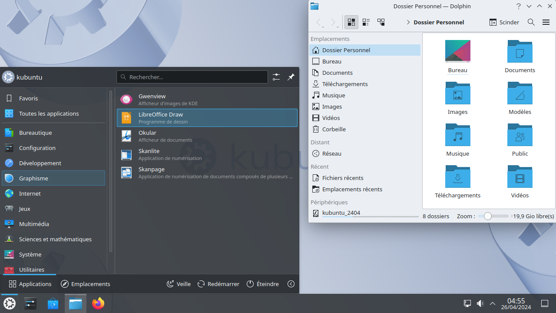Open Dolphin's hamburger menu
This screenshot has height=313, width=556.
(x=546, y=22)
